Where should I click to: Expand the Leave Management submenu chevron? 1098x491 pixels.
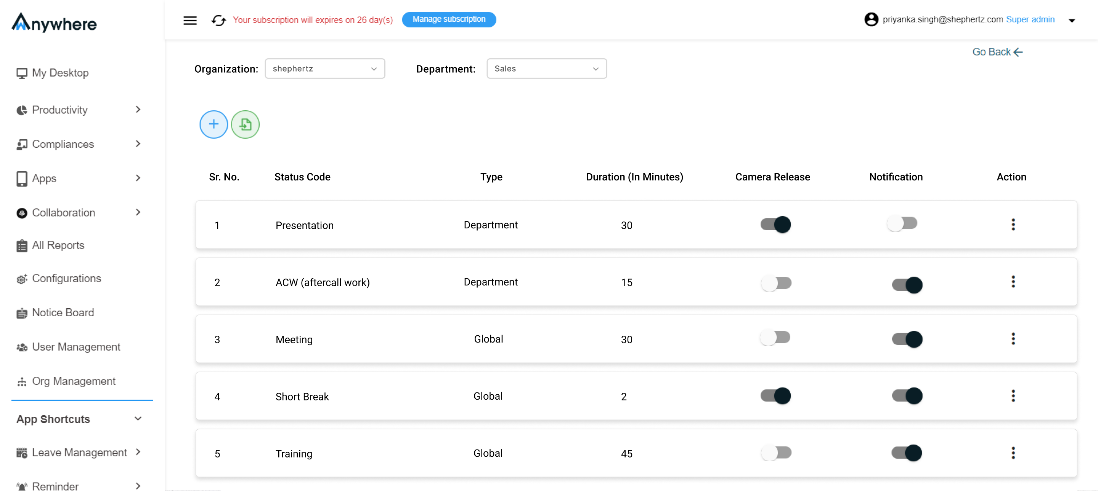click(x=138, y=452)
